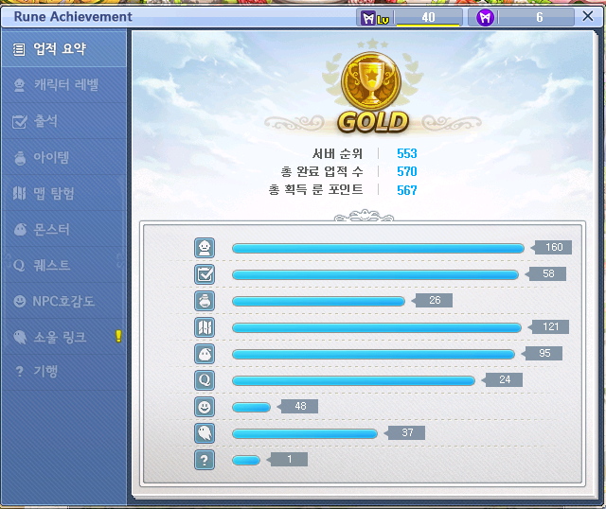This screenshot has width=606, height=509.
Task: Click the attendance checkbox icon beside the 58 bar
Action: (205, 274)
